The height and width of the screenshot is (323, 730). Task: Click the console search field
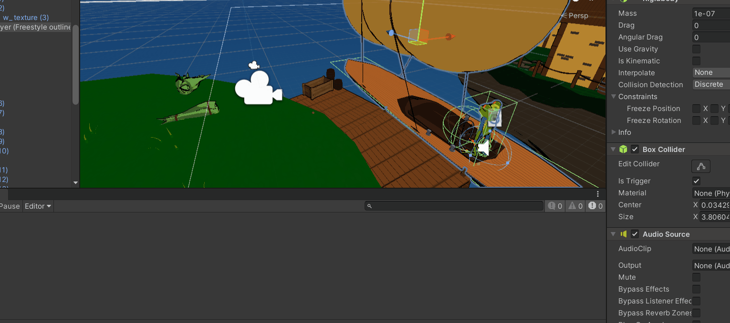[x=454, y=206]
